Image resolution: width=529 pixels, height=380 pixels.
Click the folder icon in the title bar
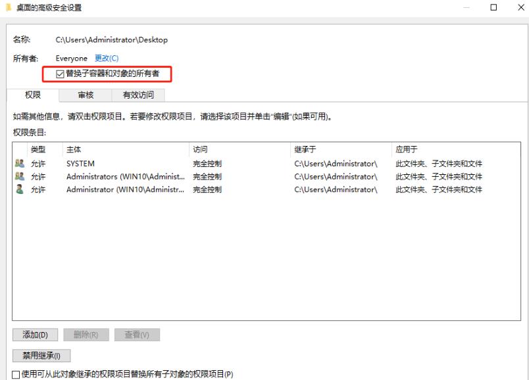8,7
